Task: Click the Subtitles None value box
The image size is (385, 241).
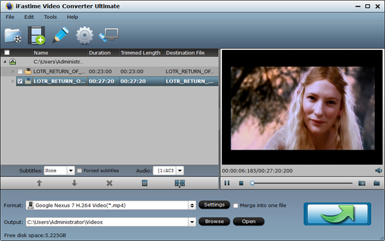Action: (x=55, y=171)
